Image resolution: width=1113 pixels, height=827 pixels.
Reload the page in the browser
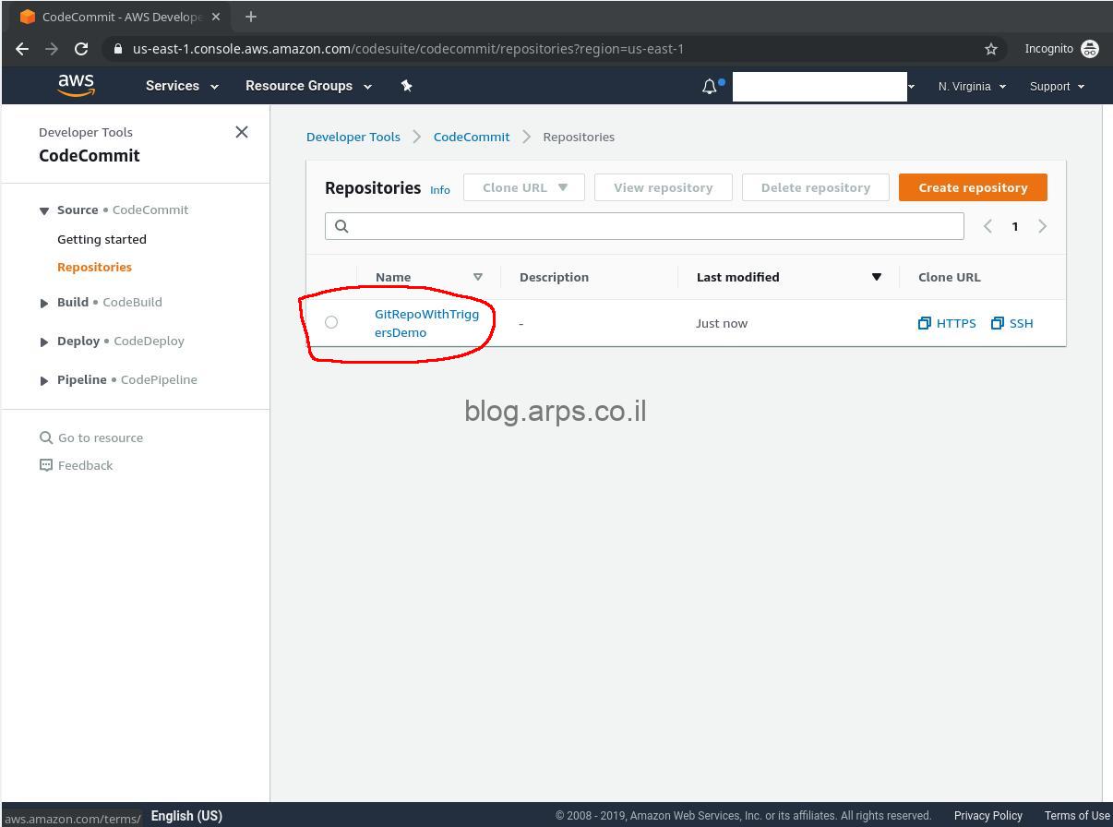pos(81,49)
